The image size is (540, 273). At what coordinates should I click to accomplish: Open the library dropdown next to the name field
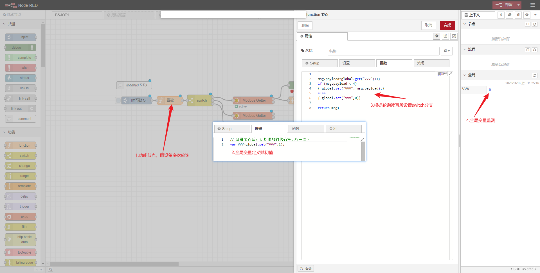(446, 51)
